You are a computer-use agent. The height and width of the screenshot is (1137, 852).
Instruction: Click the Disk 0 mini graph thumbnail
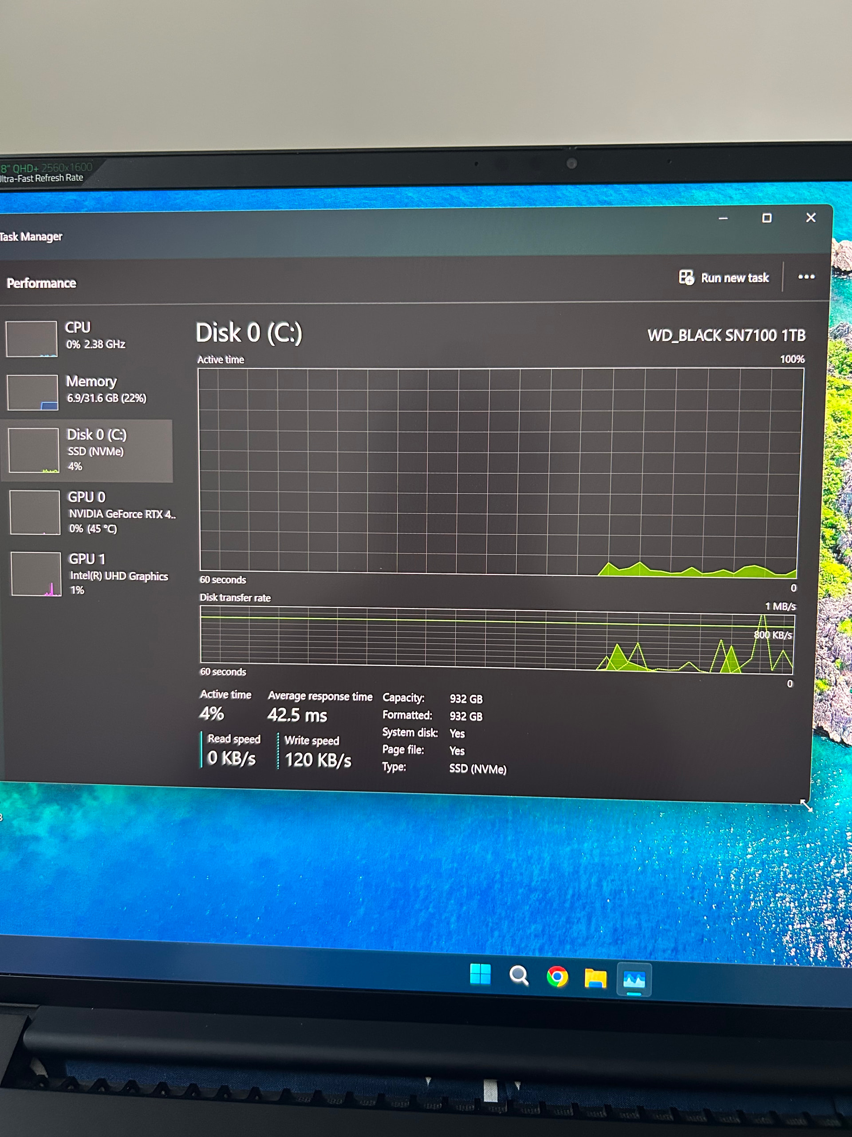[34, 450]
